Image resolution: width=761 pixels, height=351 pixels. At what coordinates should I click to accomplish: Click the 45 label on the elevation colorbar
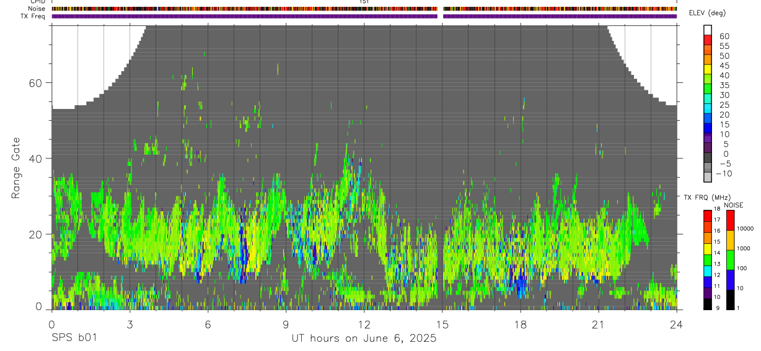(724, 66)
